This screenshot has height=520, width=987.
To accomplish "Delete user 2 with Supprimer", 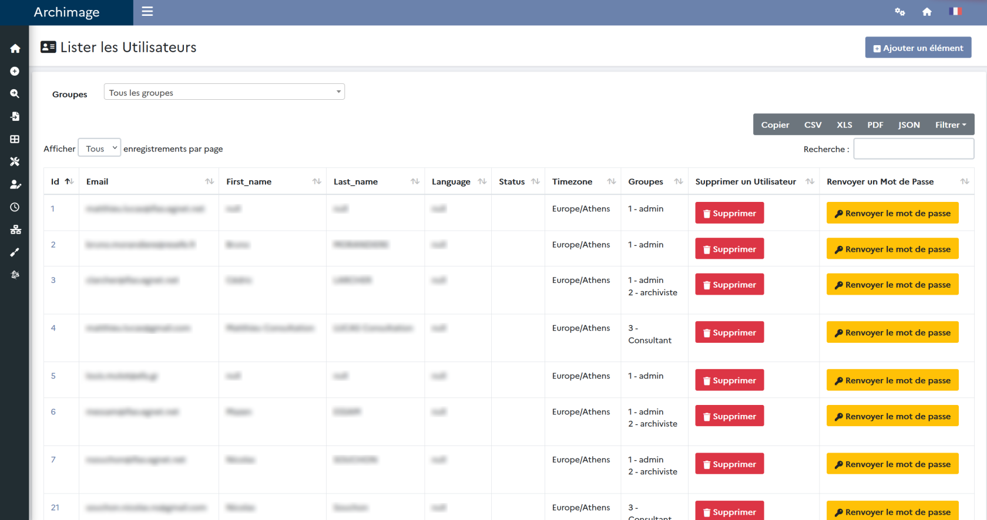I will coord(729,249).
